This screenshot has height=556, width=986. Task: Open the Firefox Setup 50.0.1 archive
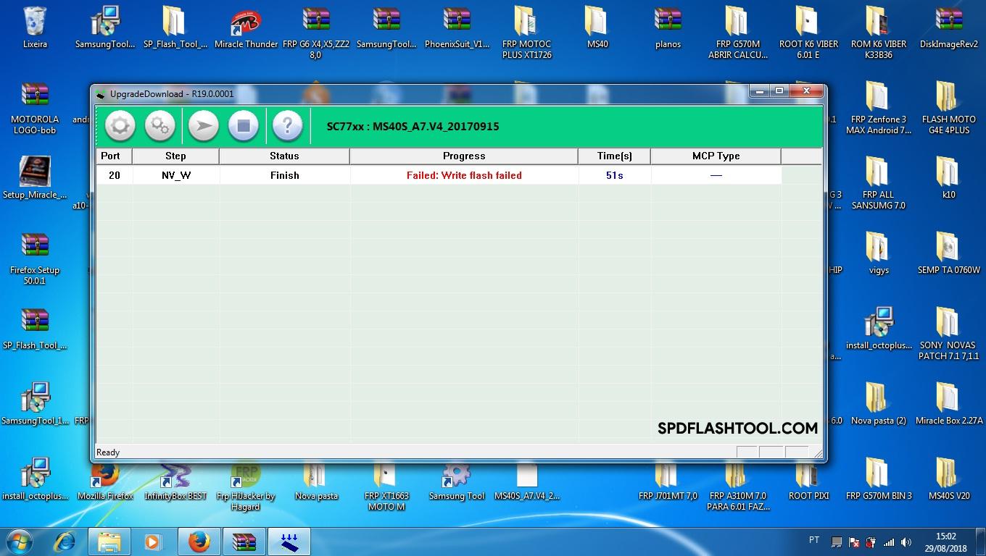[35, 259]
